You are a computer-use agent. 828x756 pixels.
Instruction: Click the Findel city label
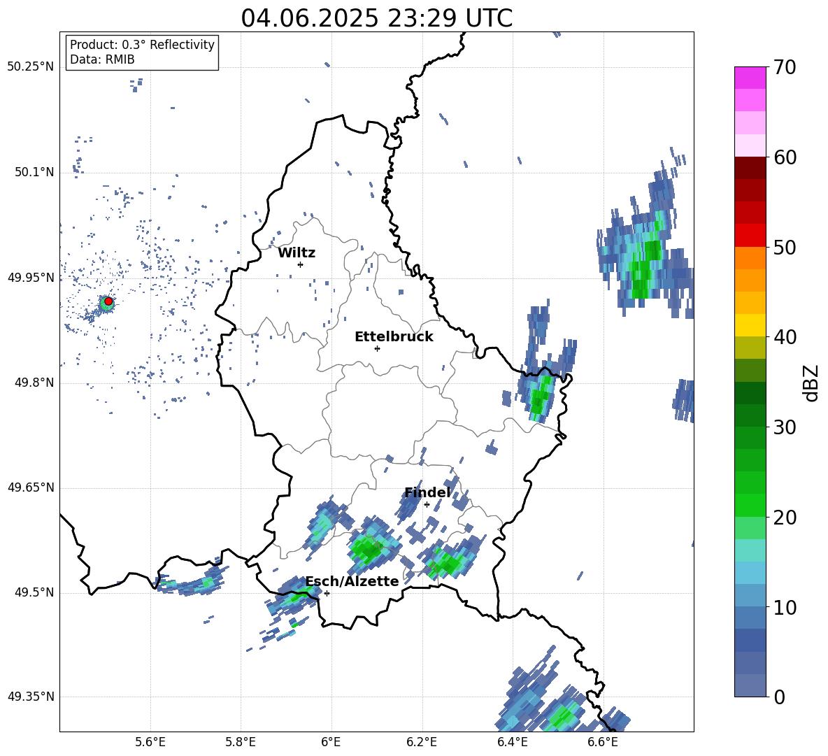click(427, 492)
